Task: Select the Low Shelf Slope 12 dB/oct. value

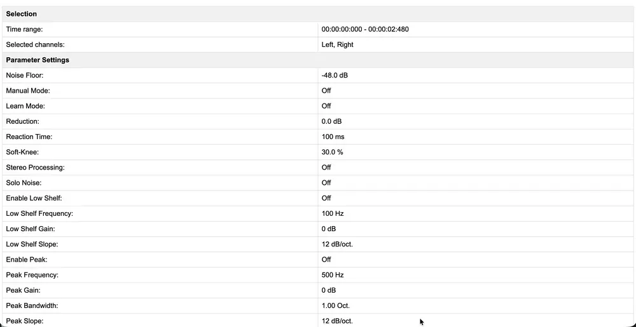Action: pyautogui.click(x=337, y=244)
